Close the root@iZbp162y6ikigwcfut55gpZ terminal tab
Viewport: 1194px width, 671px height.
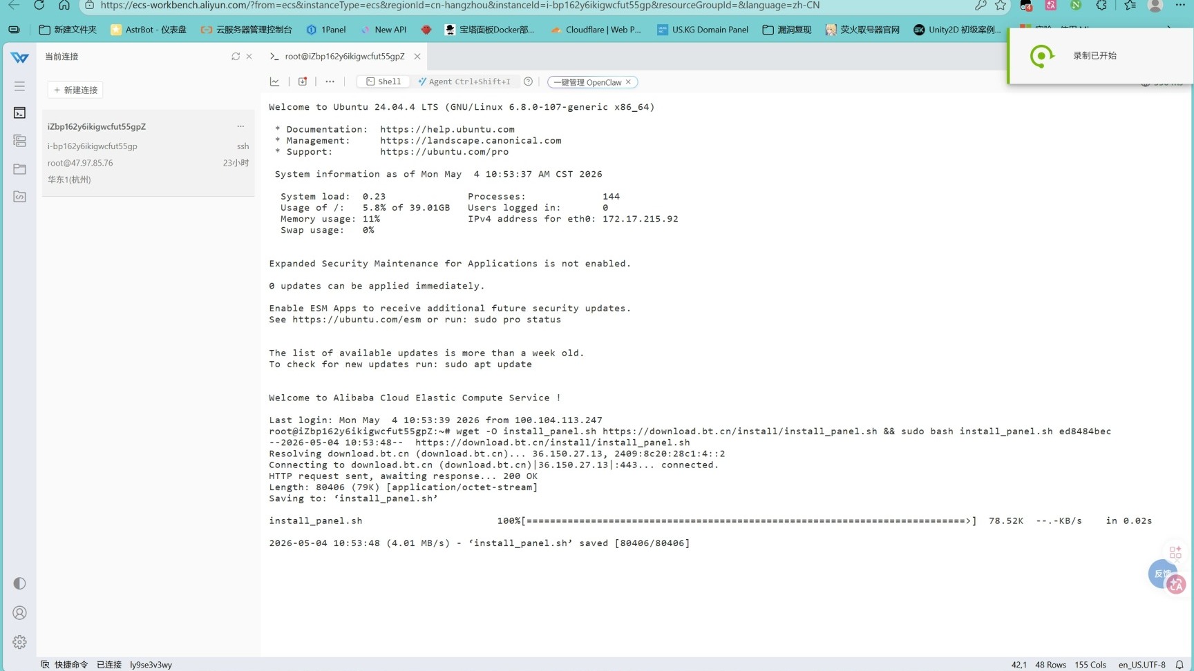pyautogui.click(x=417, y=57)
